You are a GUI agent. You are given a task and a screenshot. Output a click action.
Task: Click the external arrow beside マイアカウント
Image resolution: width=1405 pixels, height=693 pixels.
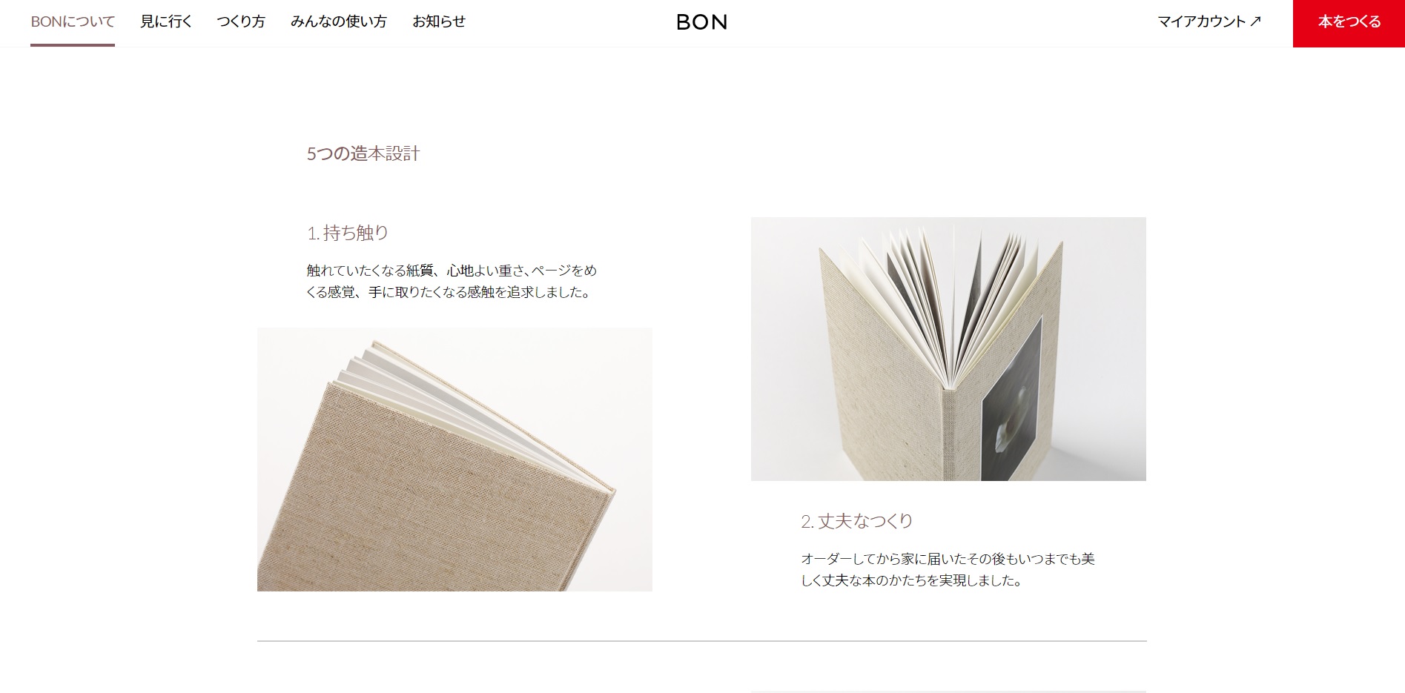[1255, 21]
